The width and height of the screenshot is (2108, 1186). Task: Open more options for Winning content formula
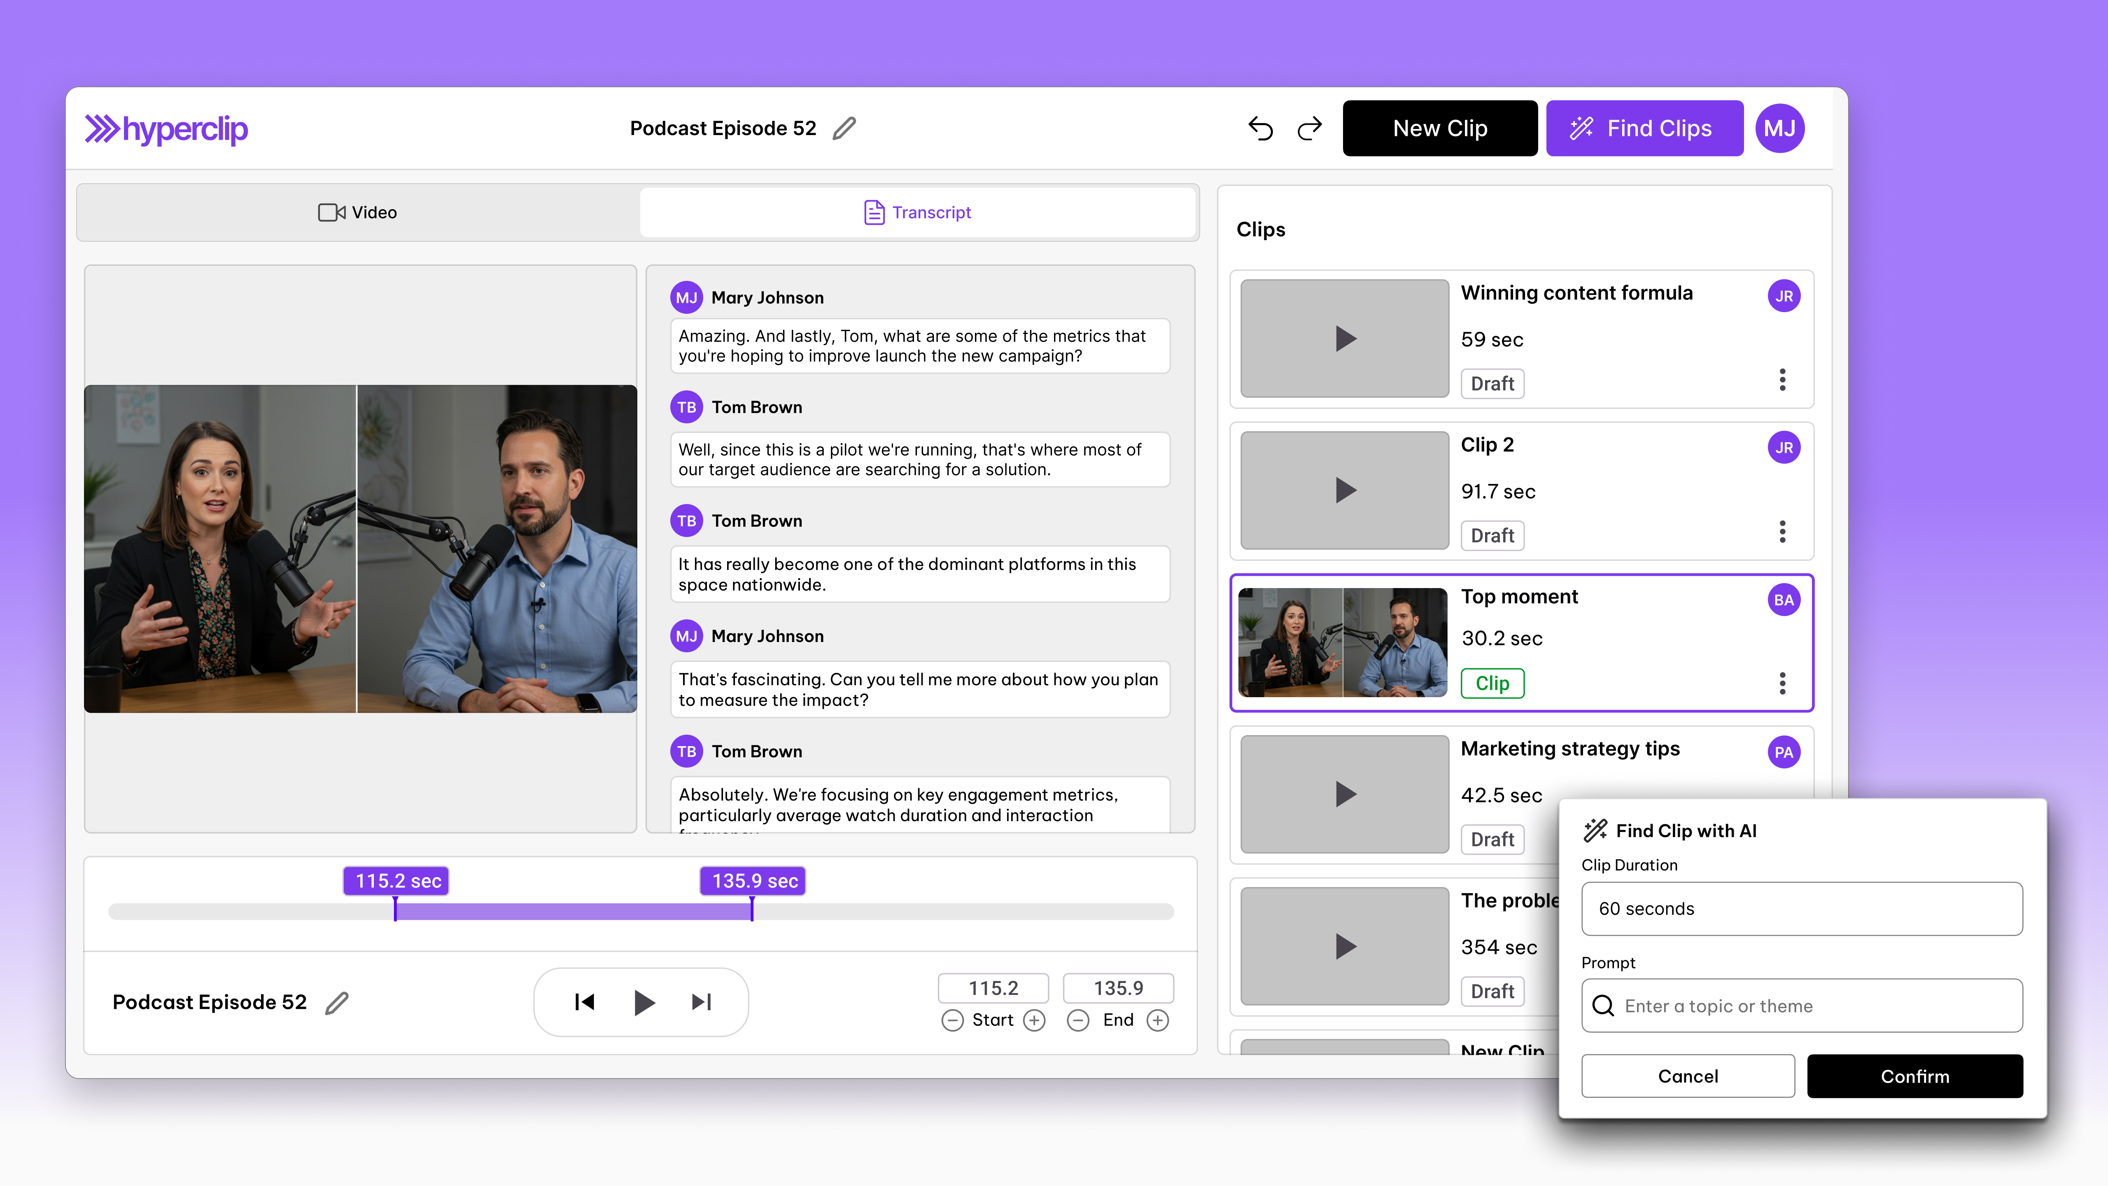1782,380
